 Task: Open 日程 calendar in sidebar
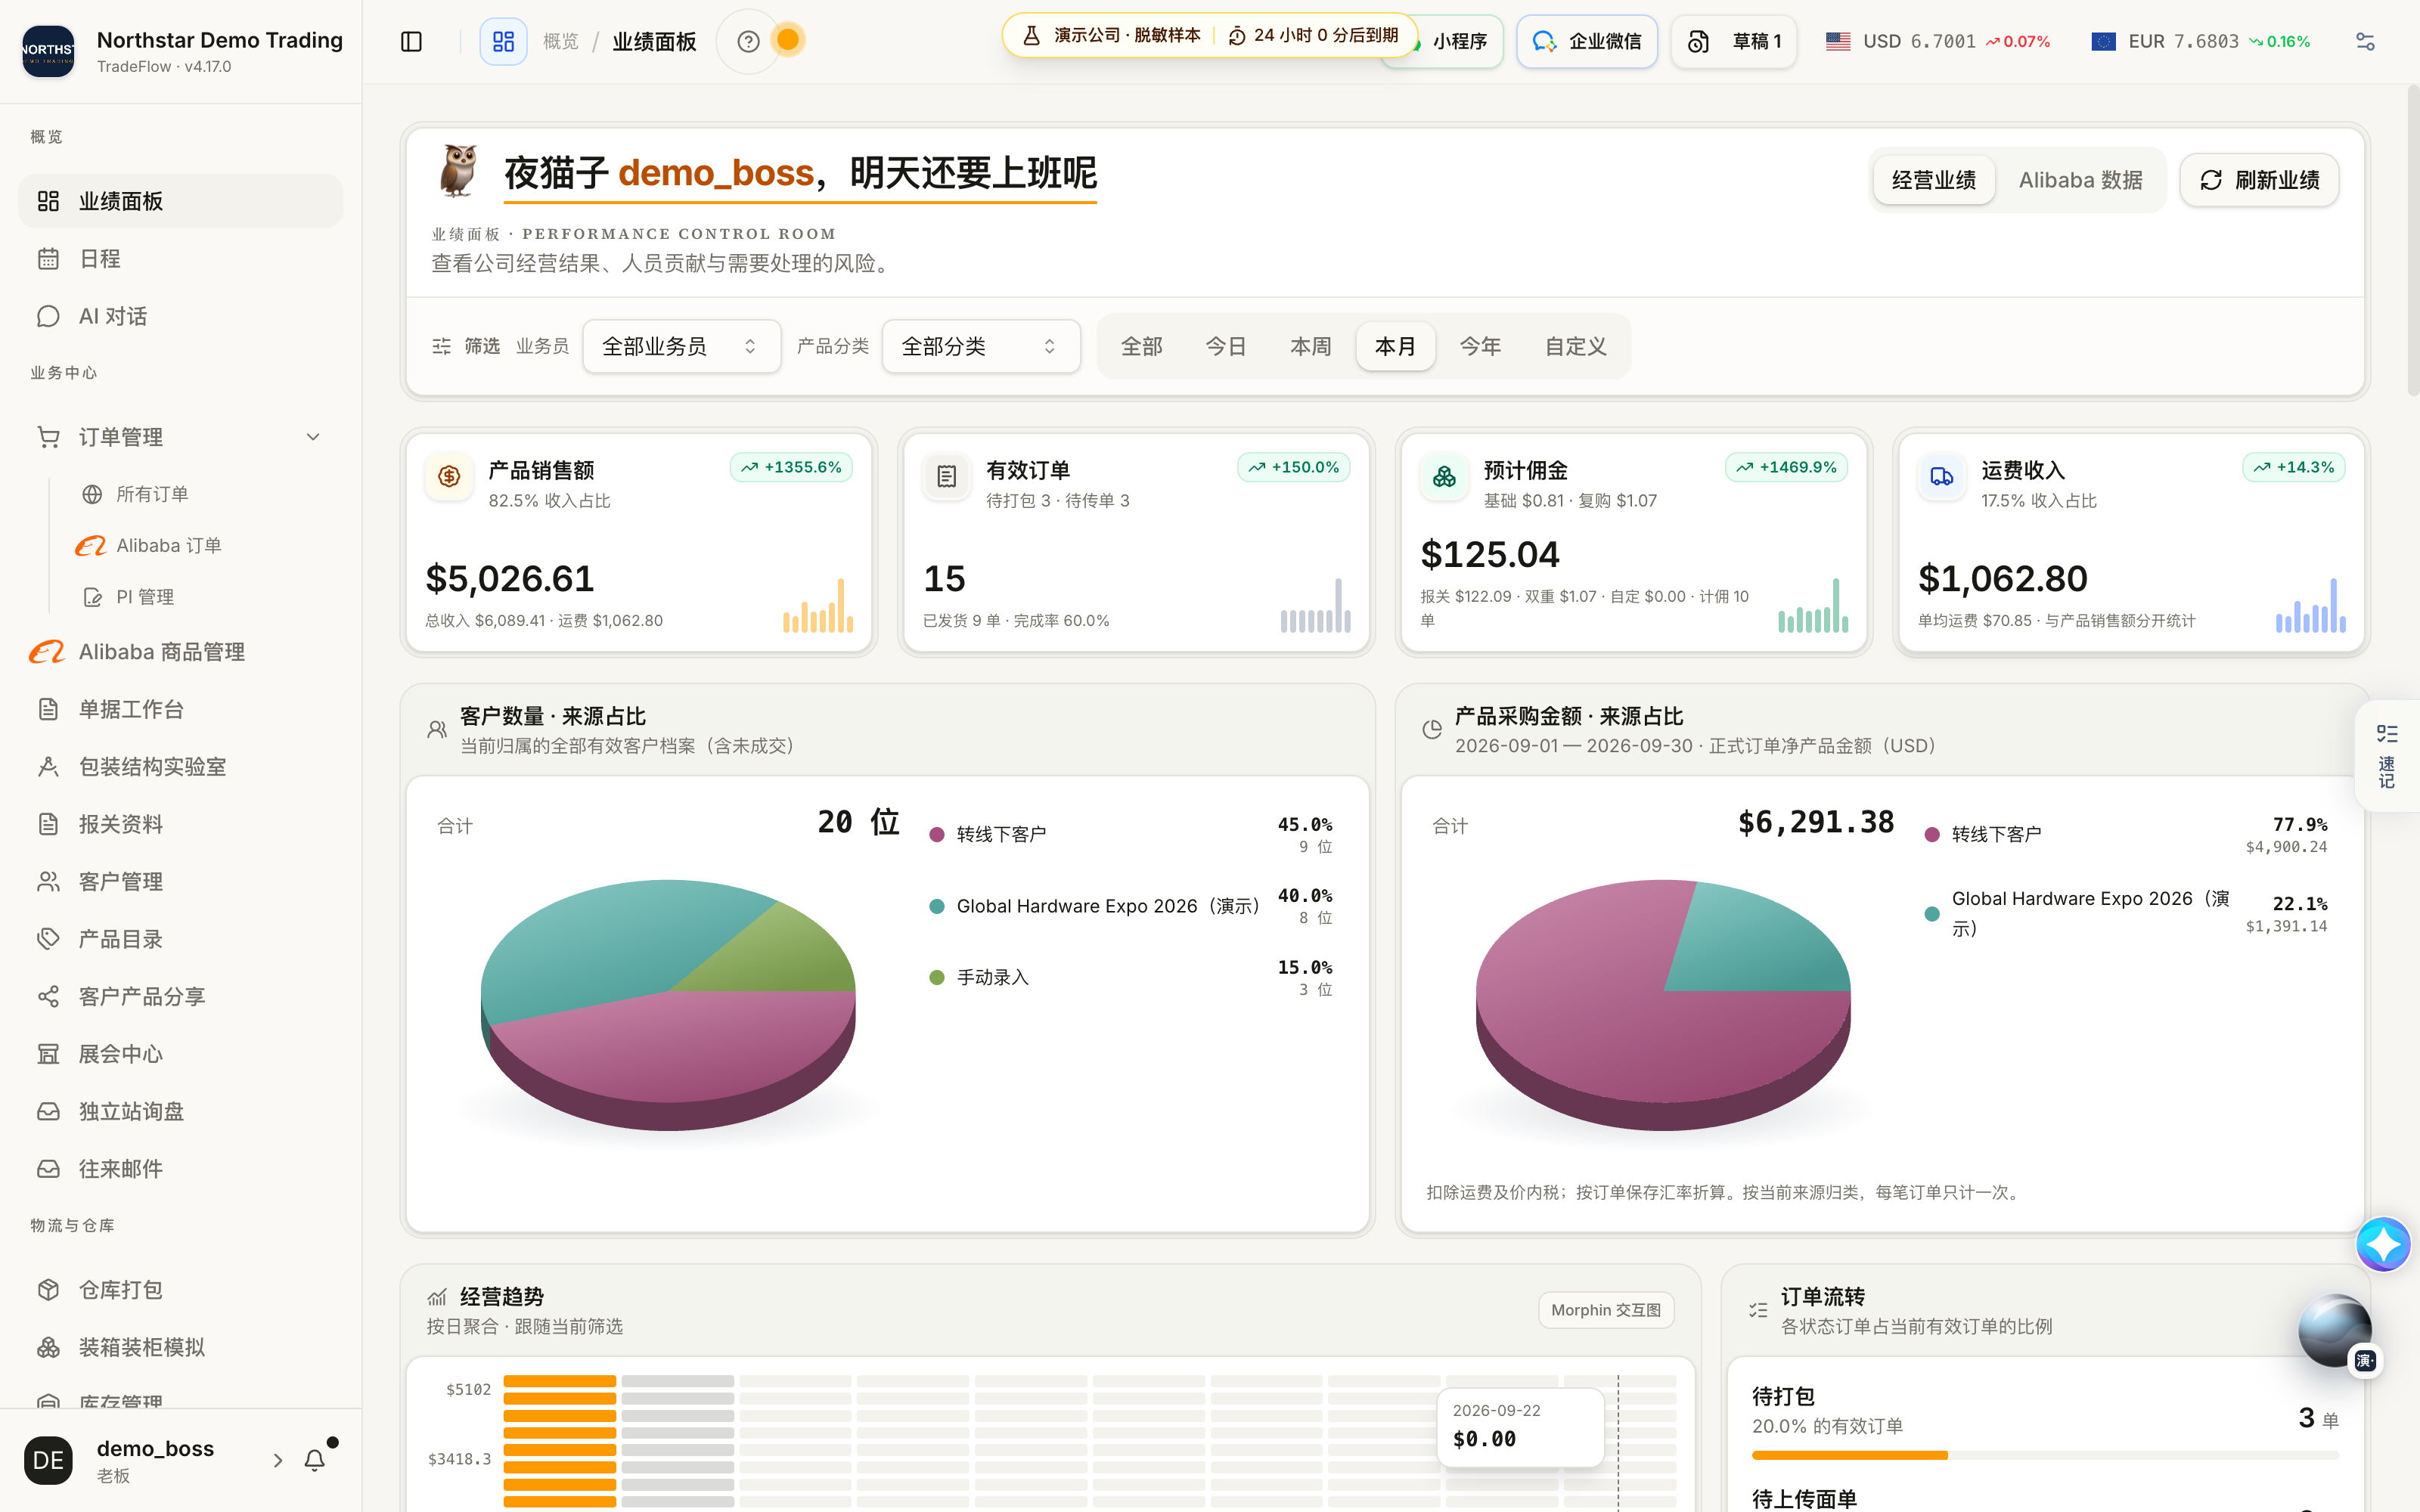180,259
